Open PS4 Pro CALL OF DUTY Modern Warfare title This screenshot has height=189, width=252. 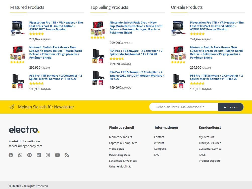coord(137,75)
